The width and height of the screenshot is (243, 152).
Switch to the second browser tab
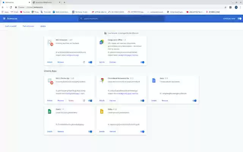46,2
